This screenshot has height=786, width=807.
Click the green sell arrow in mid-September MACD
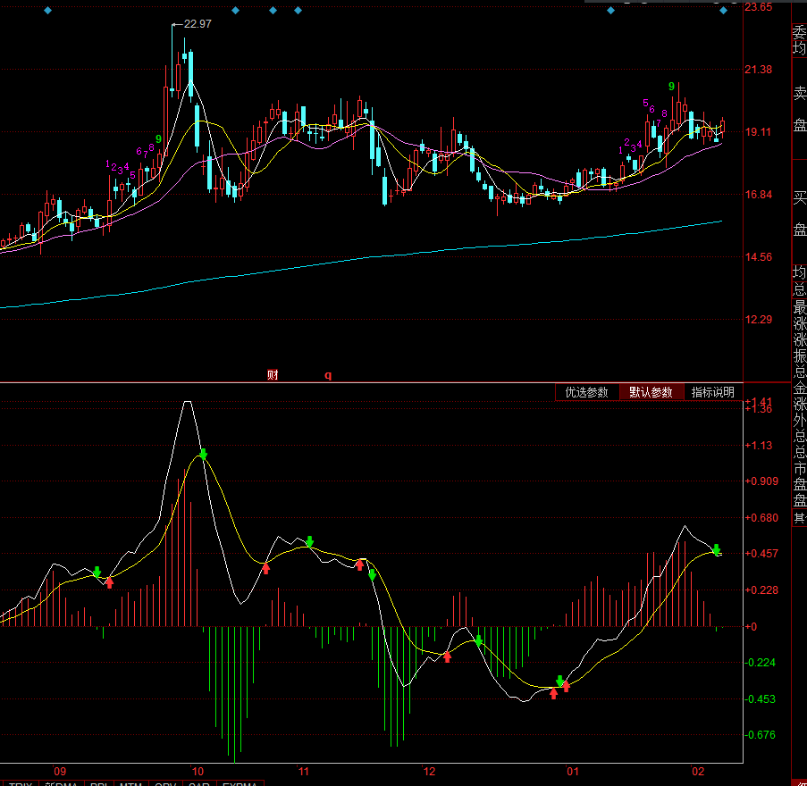click(x=97, y=572)
